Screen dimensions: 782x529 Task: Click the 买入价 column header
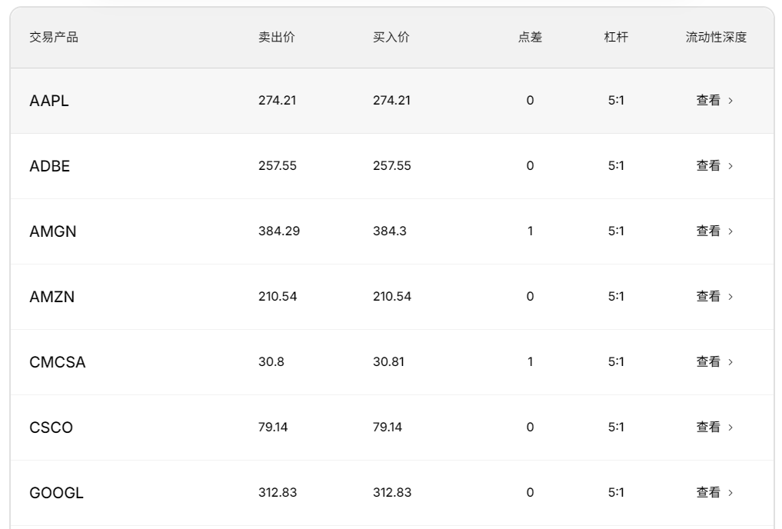tap(391, 38)
